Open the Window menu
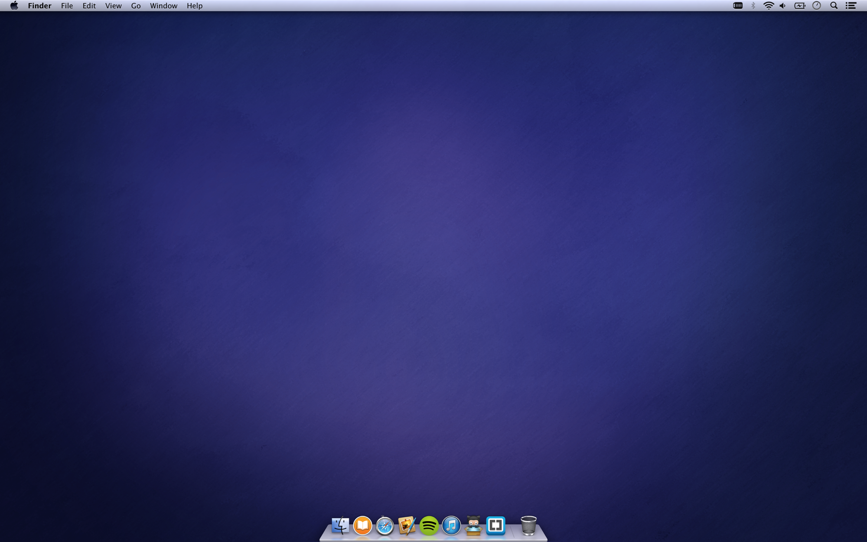Screen dimensions: 867x542 tap(163, 6)
